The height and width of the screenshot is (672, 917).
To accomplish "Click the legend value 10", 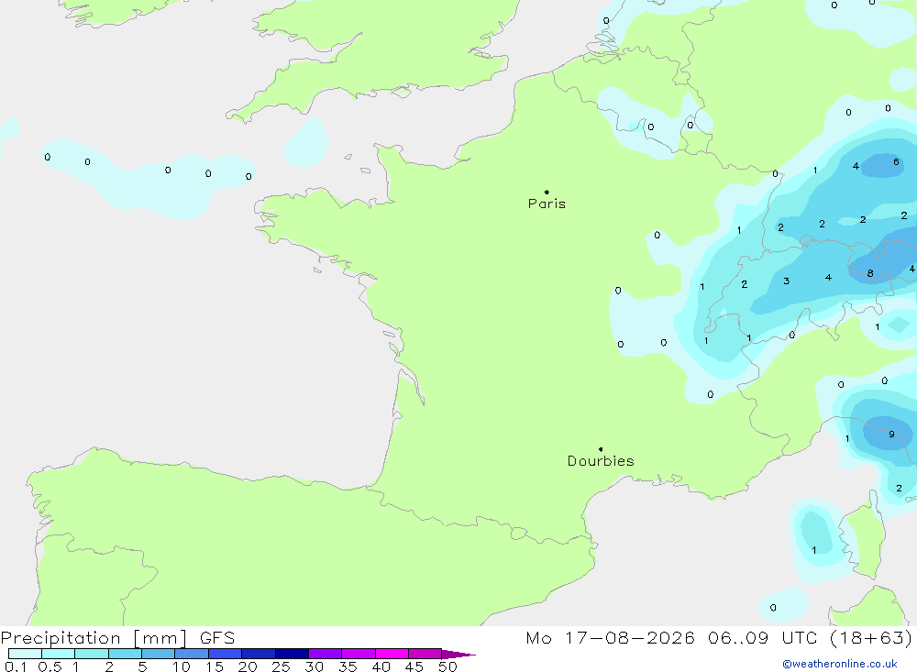I will tap(182, 666).
